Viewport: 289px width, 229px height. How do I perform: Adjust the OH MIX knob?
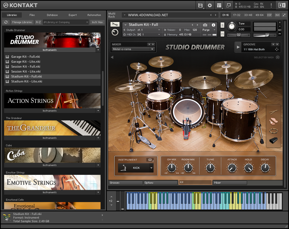click(x=172, y=168)
